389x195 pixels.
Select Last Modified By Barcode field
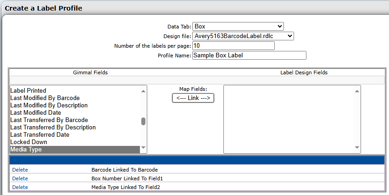pos(45,98)
